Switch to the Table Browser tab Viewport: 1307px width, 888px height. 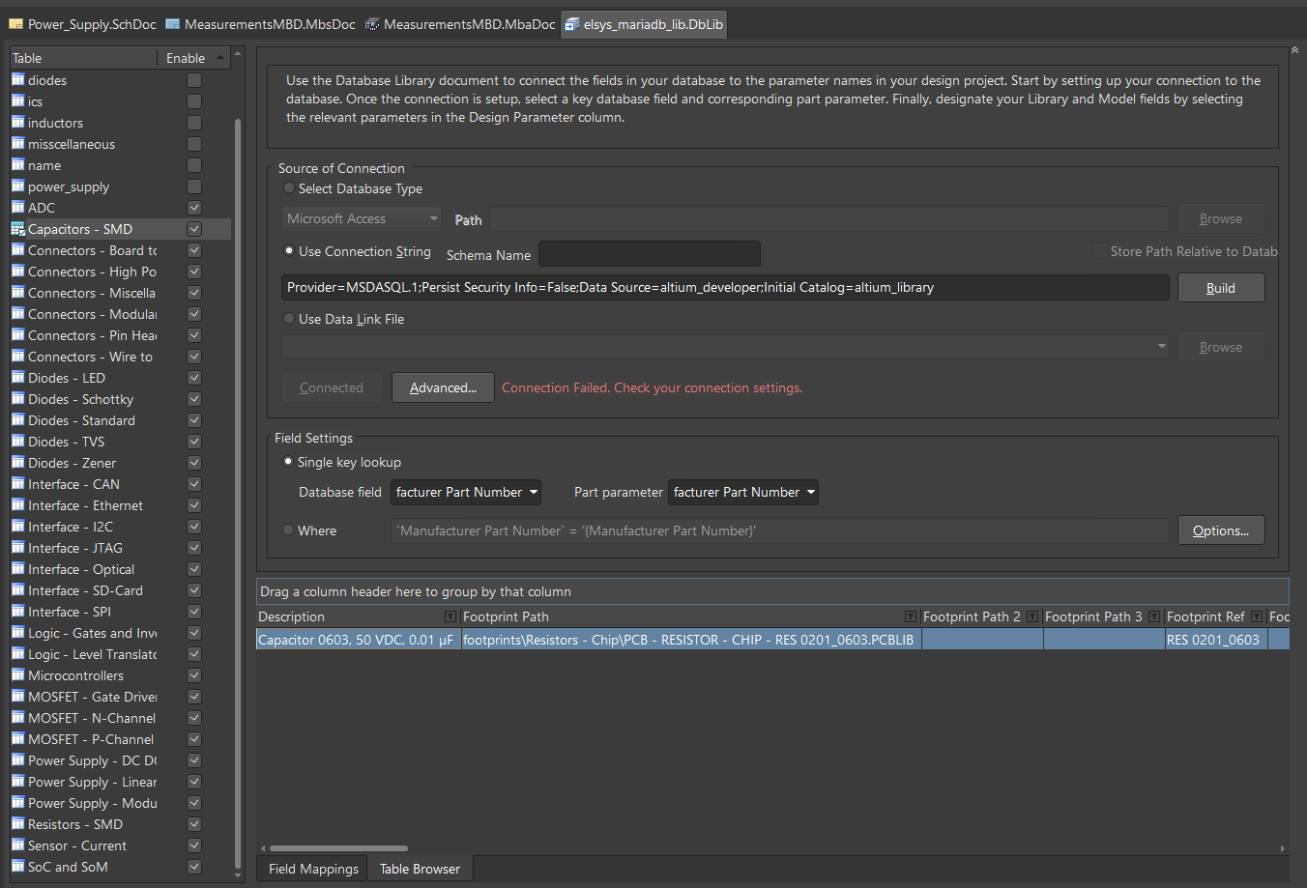(420, 869)
